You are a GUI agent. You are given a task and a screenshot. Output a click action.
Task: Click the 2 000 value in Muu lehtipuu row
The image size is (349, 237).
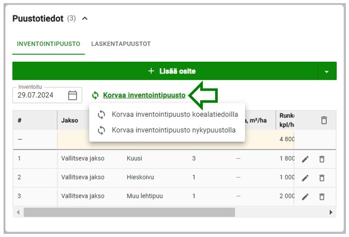click(287, 196)
